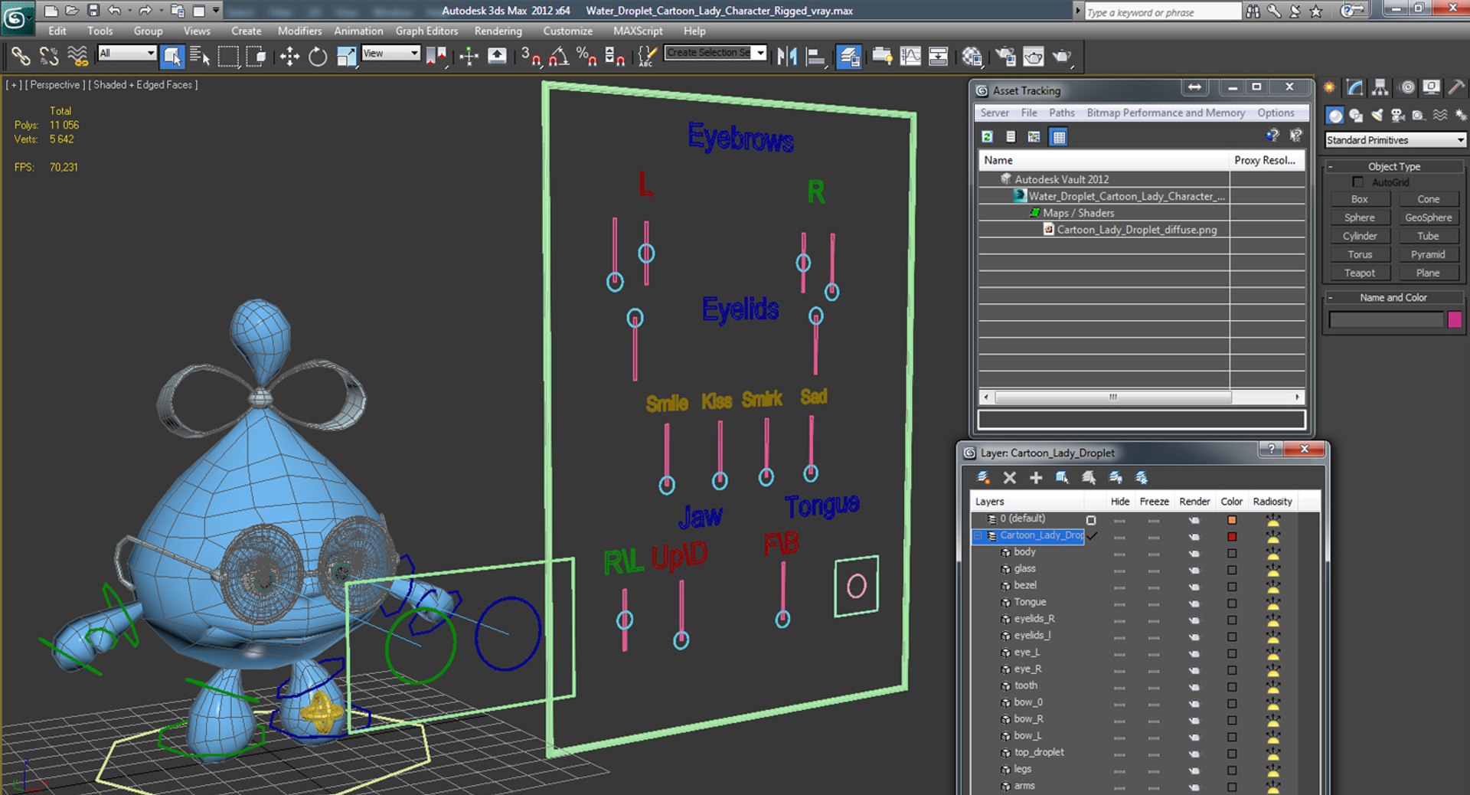This screenshot has width=1470, height=795.
Task: Toggle the Angle Snap tool
Action: click(x=559, y=56)
